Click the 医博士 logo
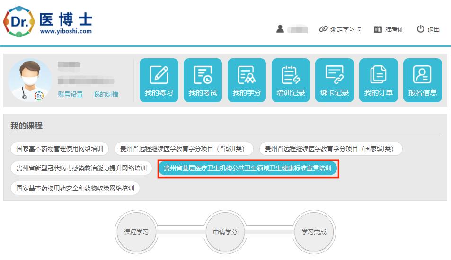 click(48, 22)
